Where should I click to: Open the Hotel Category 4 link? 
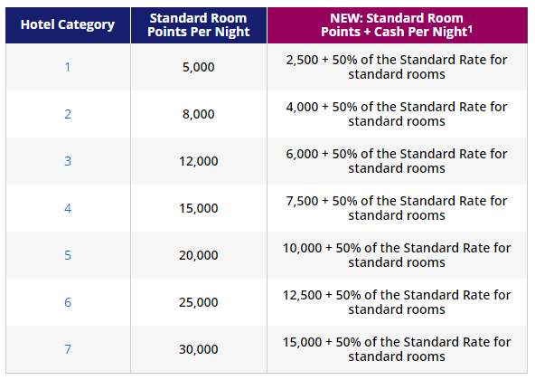(x=68, y=208)
